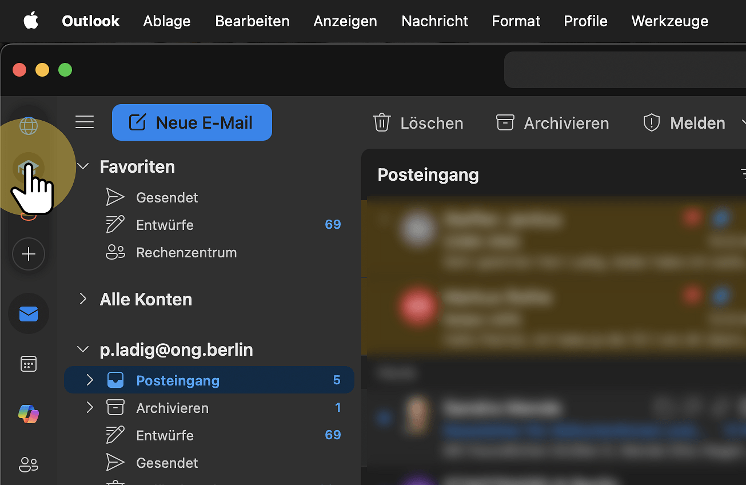Open the Mail view in sidebar
This screenshot has width=746, height=485.
(x=29, y=314)
